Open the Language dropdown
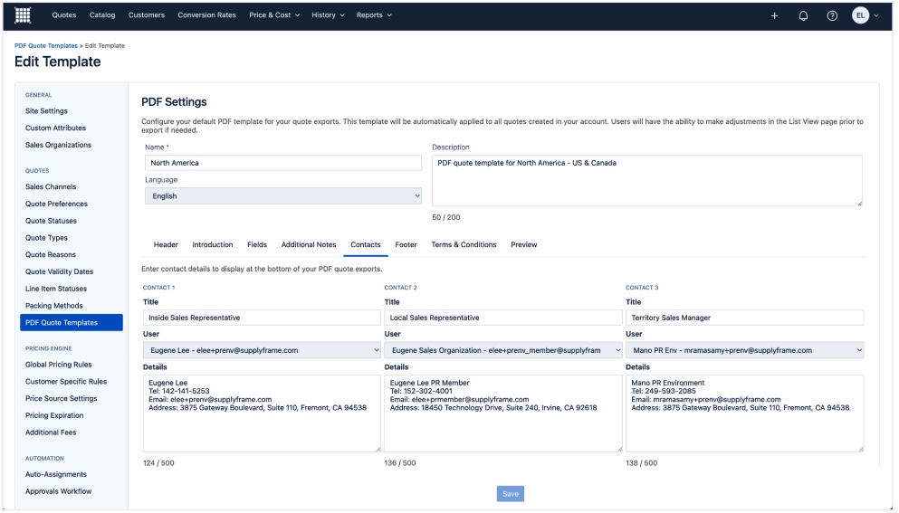The width and height of the screenshot is (899, 513). [282, 195]
